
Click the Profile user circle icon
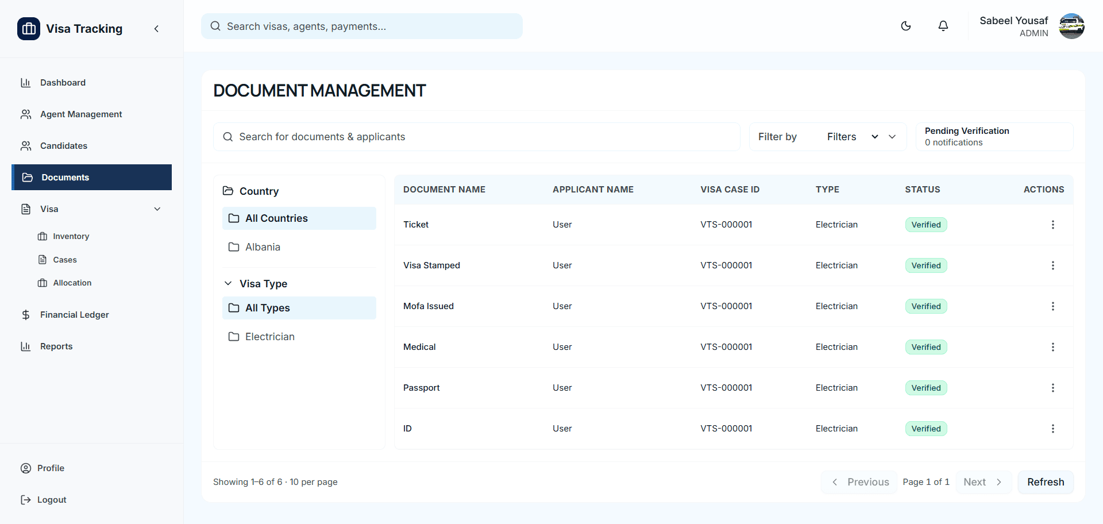(x=26, y=468)
